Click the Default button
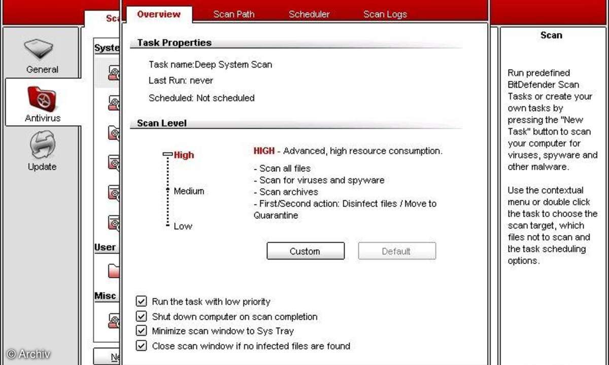The width and height of the screenshot is (609, 365). 397,251
